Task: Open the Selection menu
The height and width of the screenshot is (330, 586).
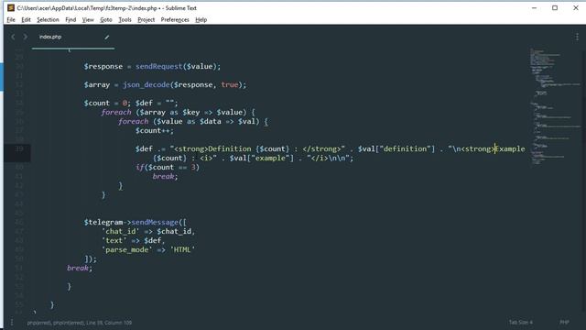Action: pos(48,20)
